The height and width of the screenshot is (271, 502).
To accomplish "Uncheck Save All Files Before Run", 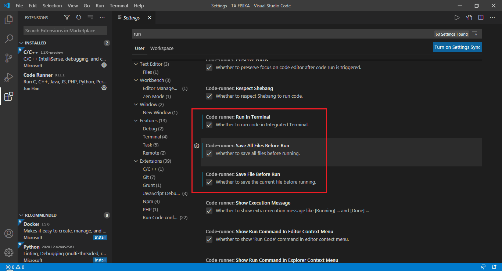I will click(209, 153).
